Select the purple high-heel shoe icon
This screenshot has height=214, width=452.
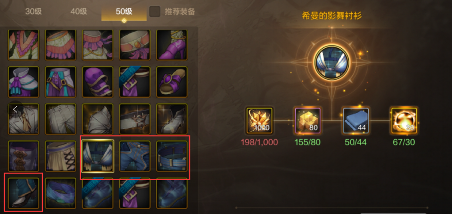click(172, 45)
